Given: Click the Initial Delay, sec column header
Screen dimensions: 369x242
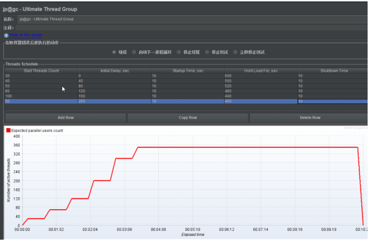Looking at the screenshot, I should coord(115,71).
